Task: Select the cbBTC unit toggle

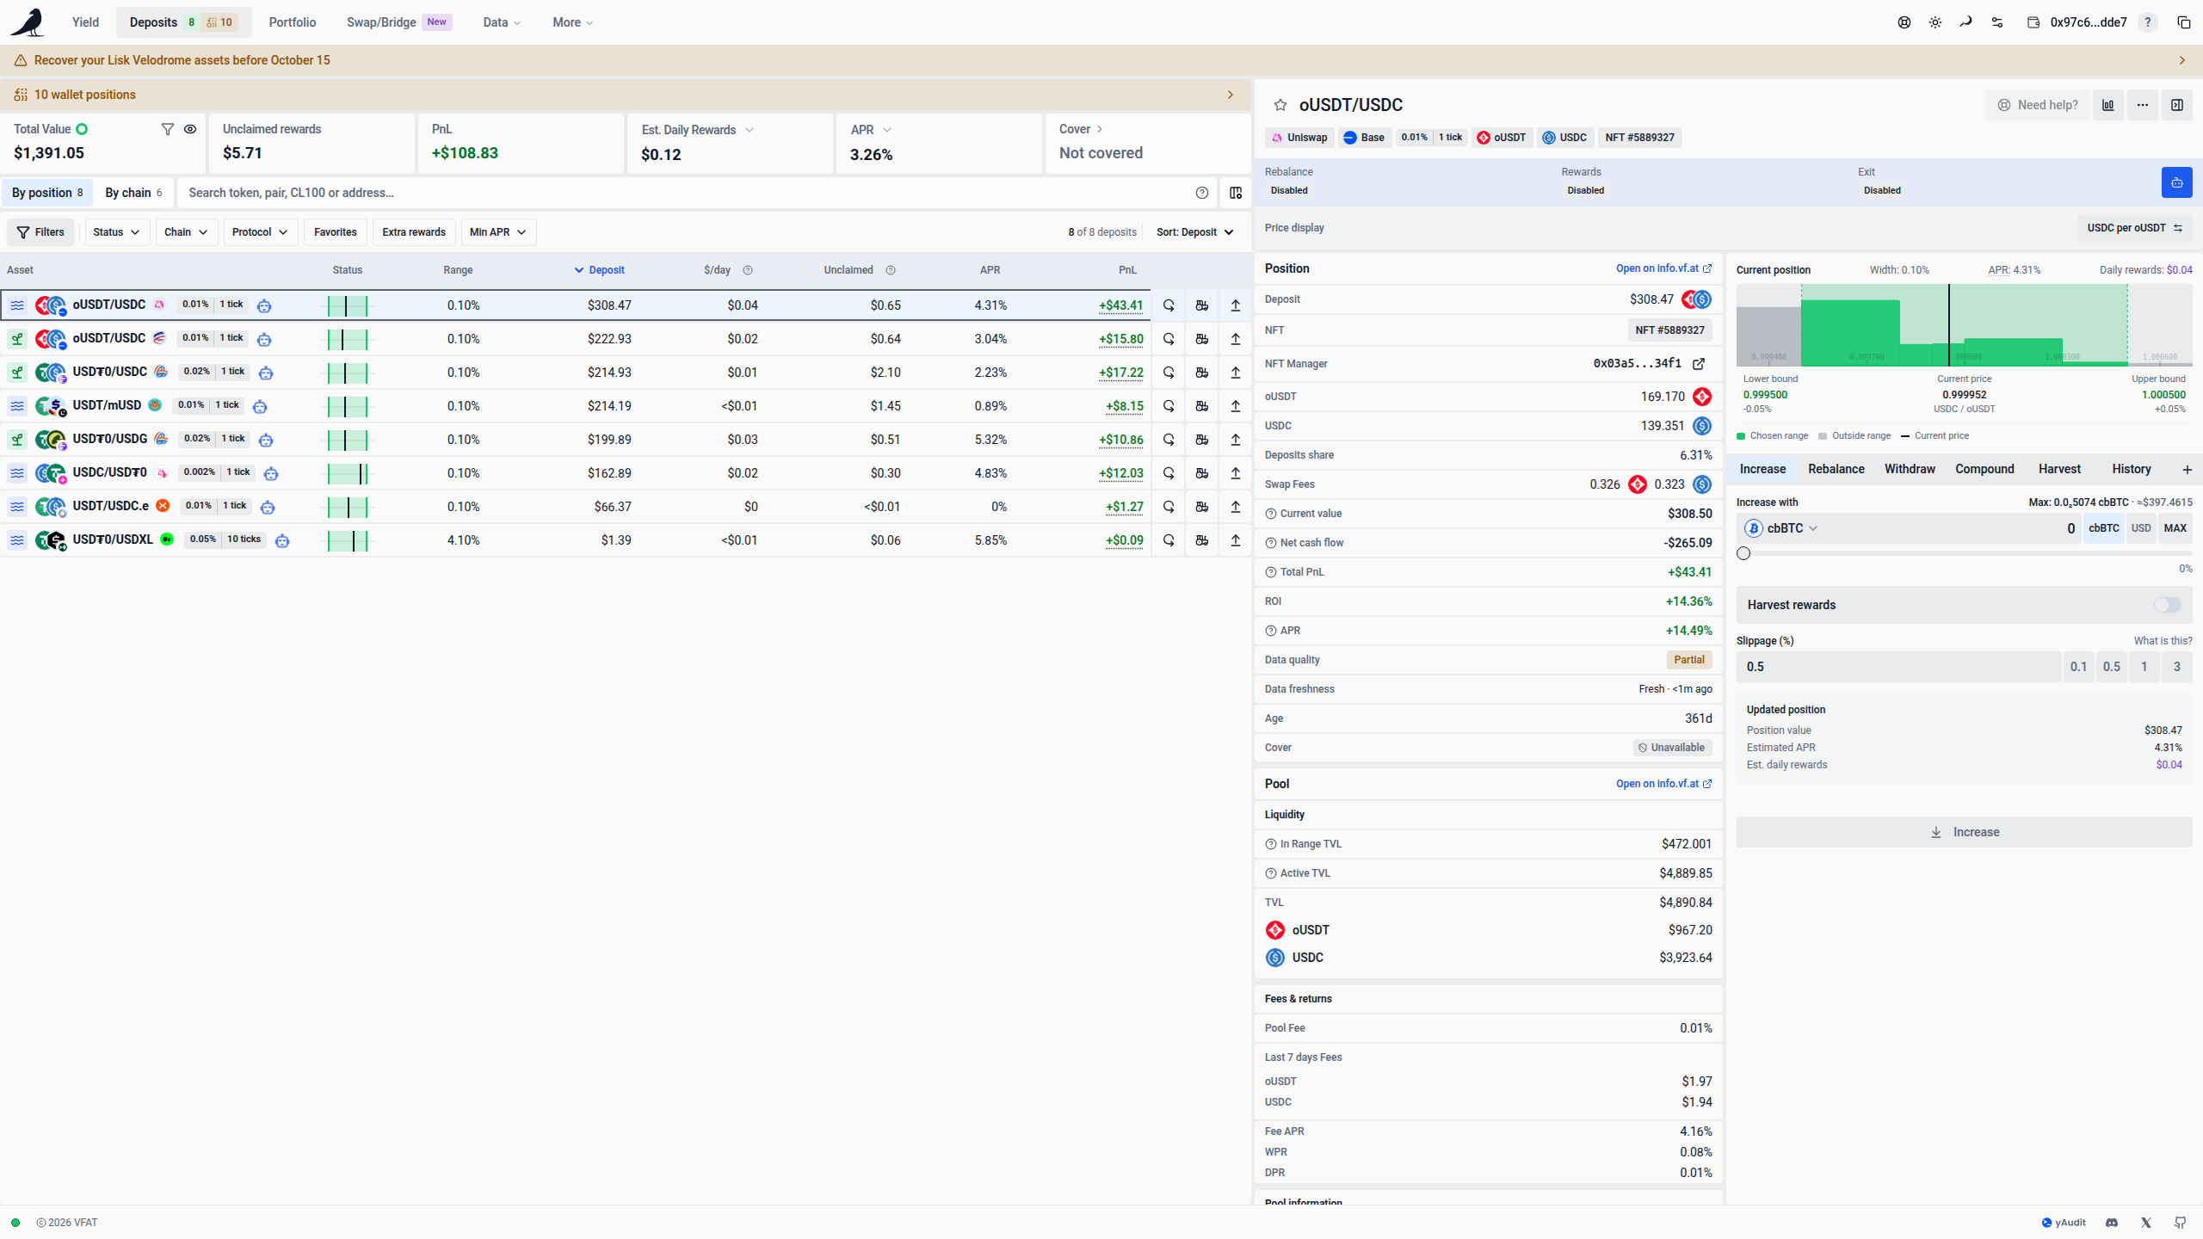Action: pos(2103,528)
